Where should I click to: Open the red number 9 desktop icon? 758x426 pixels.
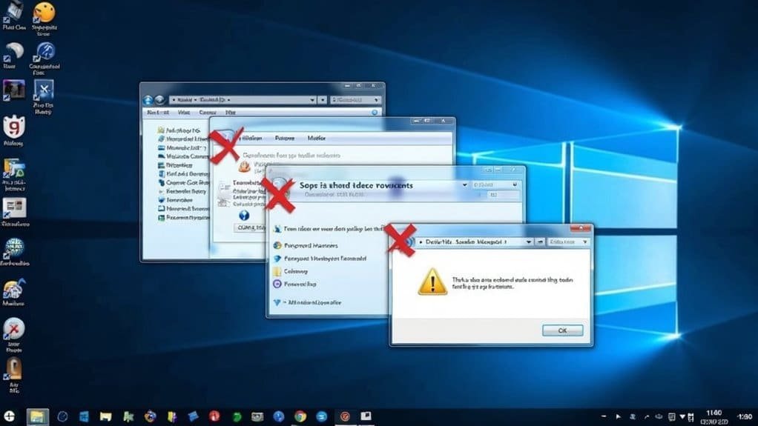pyautogui.click(x=14, y=126)
